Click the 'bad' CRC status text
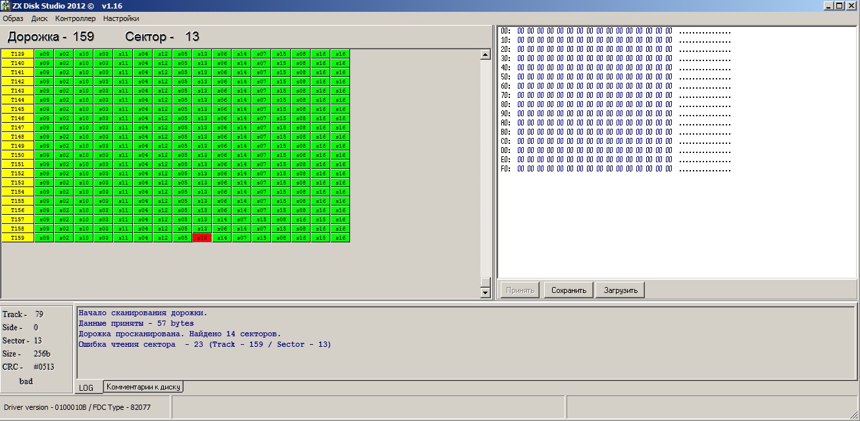 pyautogui.click(x=26, y=381)
